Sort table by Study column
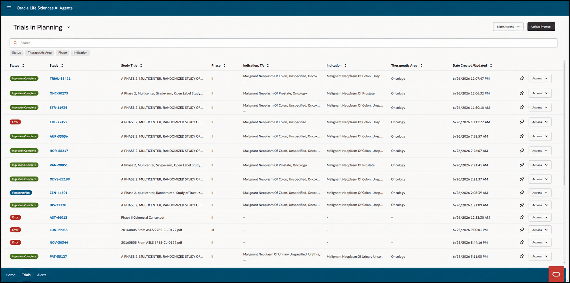This screenshot has width=570, height=283. point(62,66)
